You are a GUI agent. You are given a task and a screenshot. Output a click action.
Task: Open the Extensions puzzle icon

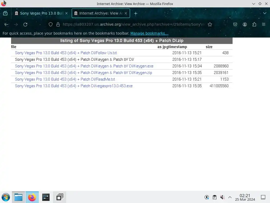[254, 25]
